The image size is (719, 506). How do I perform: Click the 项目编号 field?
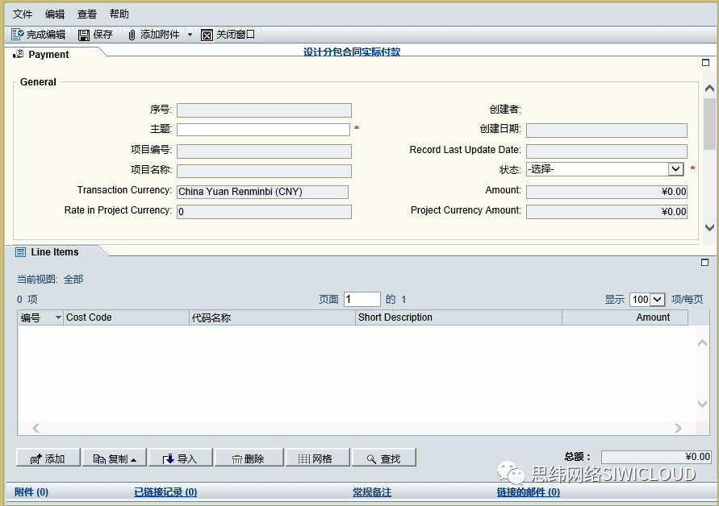264,151
